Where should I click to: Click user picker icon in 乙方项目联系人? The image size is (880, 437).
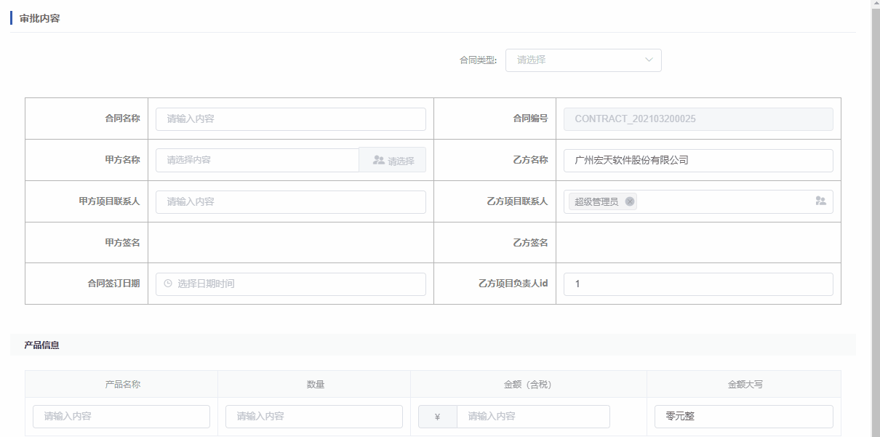820,201
